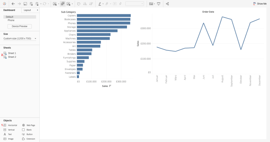270x142 pixels.
Task: Click the New Worksheet chart icon
Action: (x=55, y=4)
